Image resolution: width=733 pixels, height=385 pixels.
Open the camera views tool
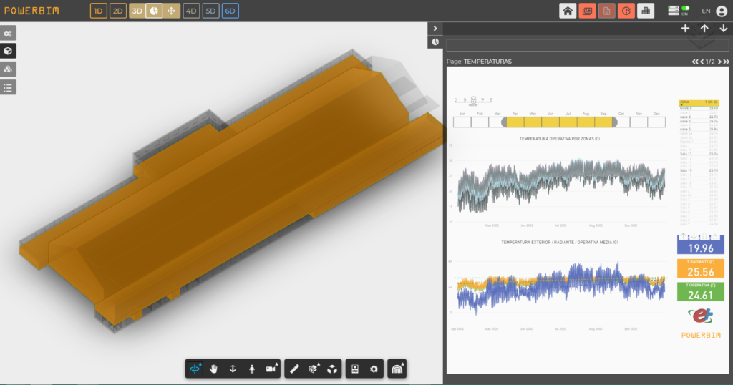271,369
